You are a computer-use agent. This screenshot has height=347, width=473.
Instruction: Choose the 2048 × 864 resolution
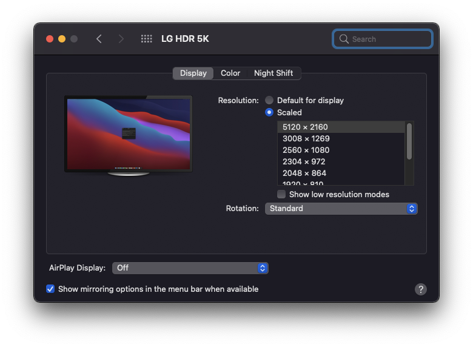(x=341, y=173)
